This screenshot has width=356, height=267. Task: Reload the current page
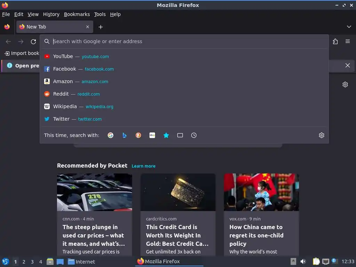33,42
